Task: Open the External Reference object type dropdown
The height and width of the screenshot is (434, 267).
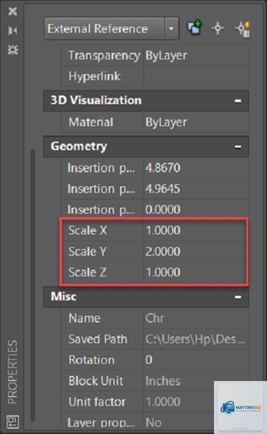Action: point(171,28)
